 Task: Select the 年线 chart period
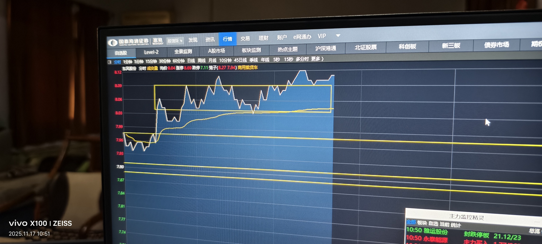(265, 60)
